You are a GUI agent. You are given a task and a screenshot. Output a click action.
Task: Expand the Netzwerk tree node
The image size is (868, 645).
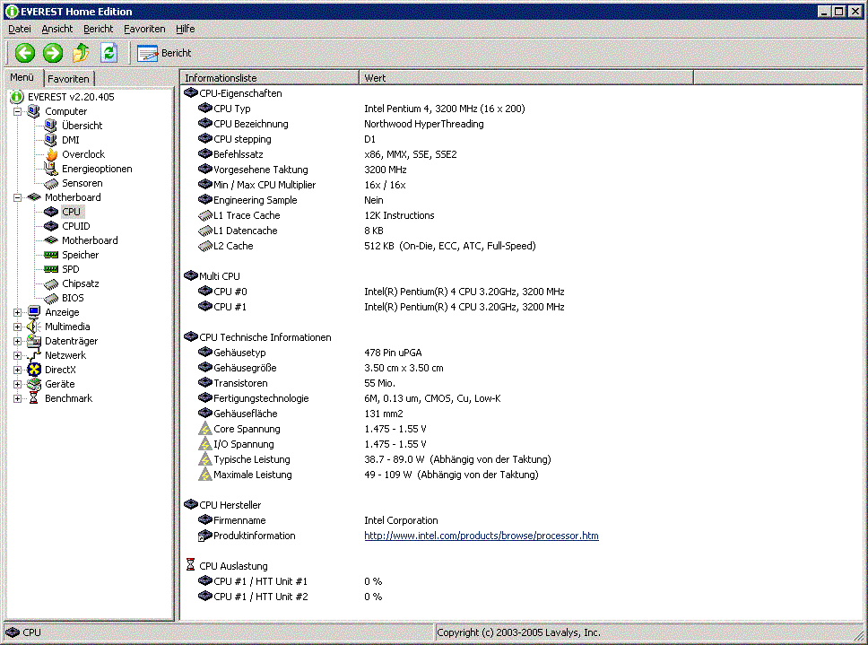pyautogui.click(x=18, y=355)
